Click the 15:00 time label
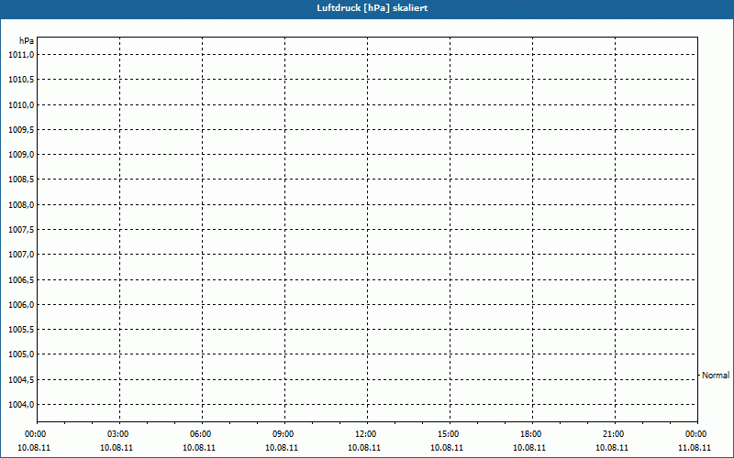This screenshot has height=458, width=734. (x=448, y=434)
